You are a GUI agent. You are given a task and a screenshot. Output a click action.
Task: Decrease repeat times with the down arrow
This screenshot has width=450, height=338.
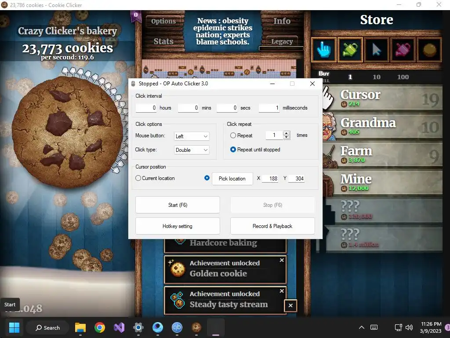tap(287, 137)
